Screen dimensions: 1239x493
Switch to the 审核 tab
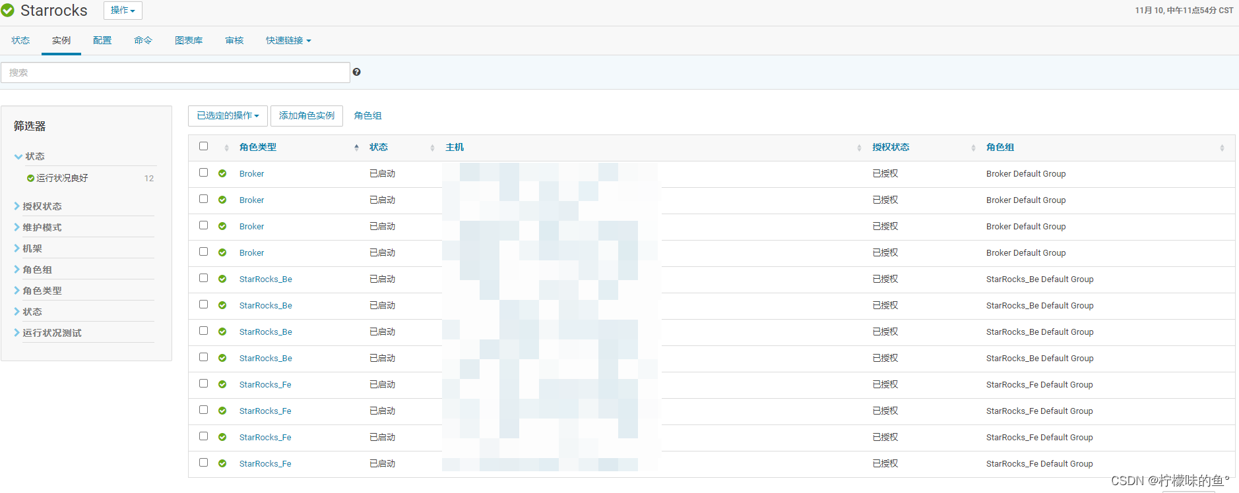click(x=234, y=40)
